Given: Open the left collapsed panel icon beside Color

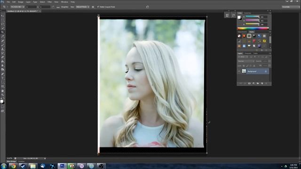Looking at the screenshot, I should coord(227,15).
